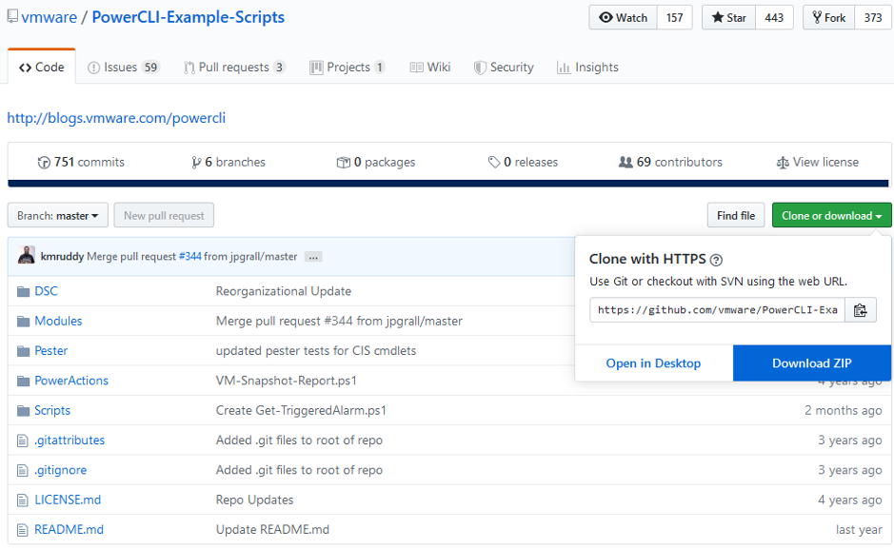The width and height of the screenshot is (894, 549).
Task: Open the Branch: master dropdown
Action: click(x=57, y=215)
